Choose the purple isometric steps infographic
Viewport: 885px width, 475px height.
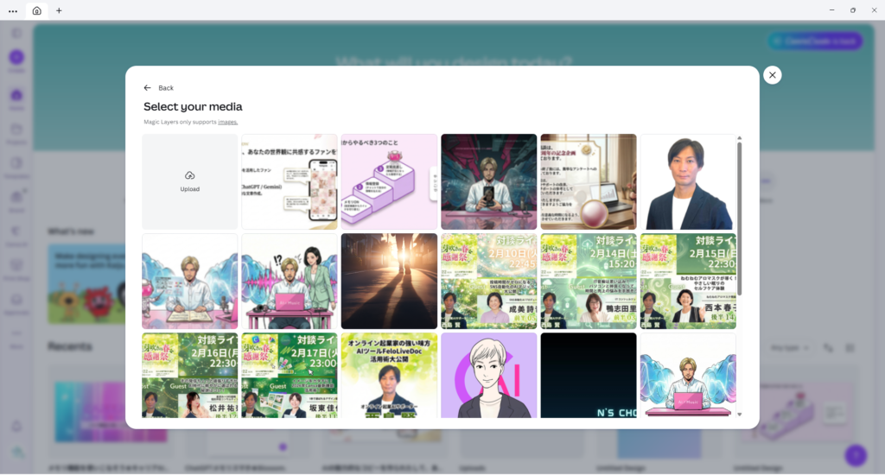point(389,181)
